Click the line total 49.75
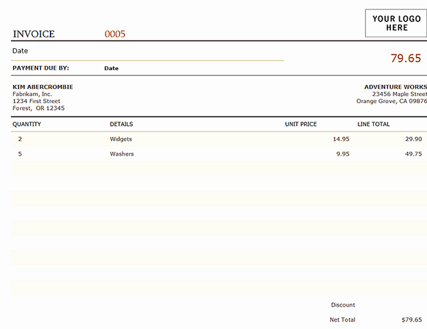427x329 pixels. click(413, 154)
